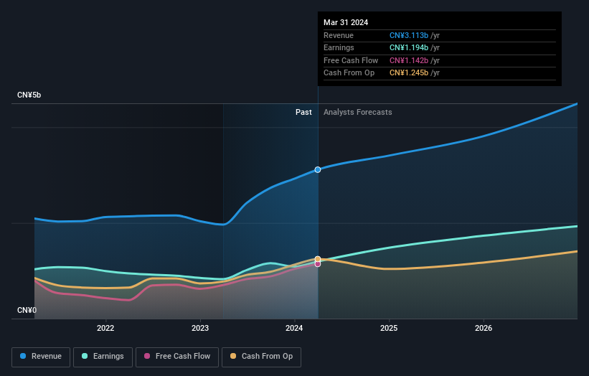Click the orange Cash From Op chart marker
Screen dimensions: 589x376
click(x=318, y=259)
